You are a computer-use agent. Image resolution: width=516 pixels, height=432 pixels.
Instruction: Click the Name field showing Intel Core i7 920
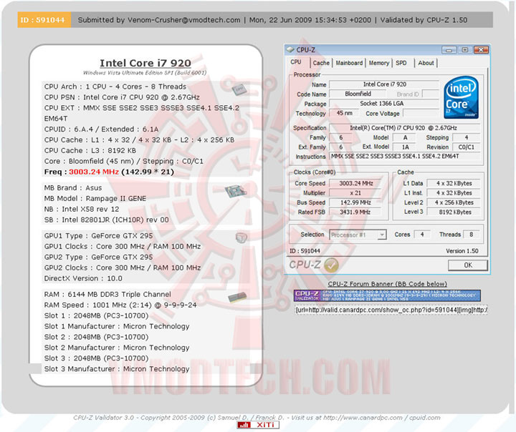384,84
